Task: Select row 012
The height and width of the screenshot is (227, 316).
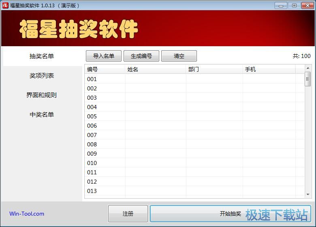Action: [x=194, y=182]
